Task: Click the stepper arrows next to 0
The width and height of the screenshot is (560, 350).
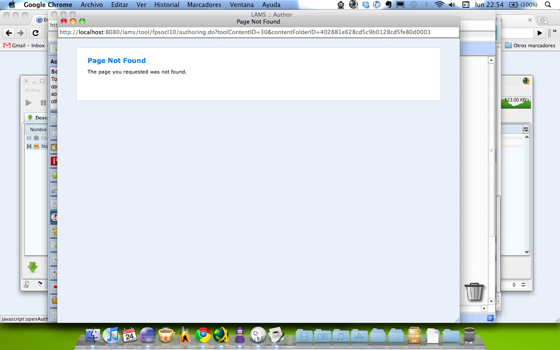Action: pyautogui.click(x=523, y=285)
